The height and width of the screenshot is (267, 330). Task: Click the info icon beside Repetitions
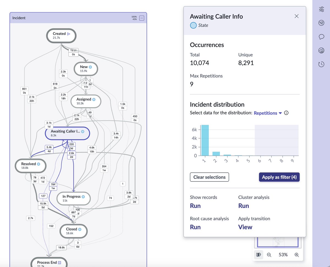(286, 113)
